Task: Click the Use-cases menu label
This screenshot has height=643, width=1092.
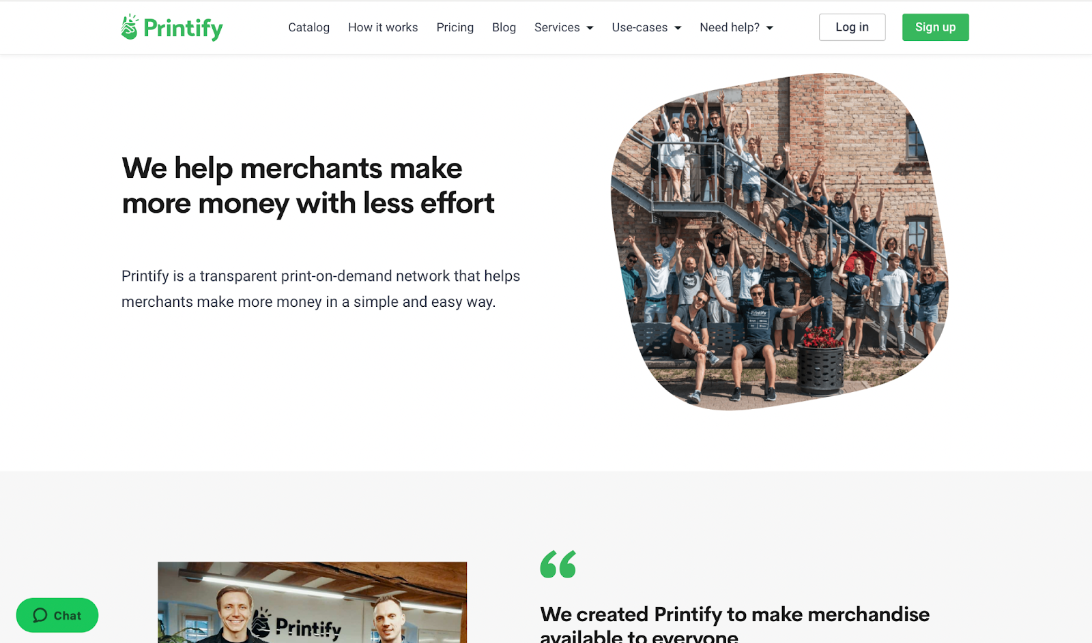Action: (x=640, y=27)
